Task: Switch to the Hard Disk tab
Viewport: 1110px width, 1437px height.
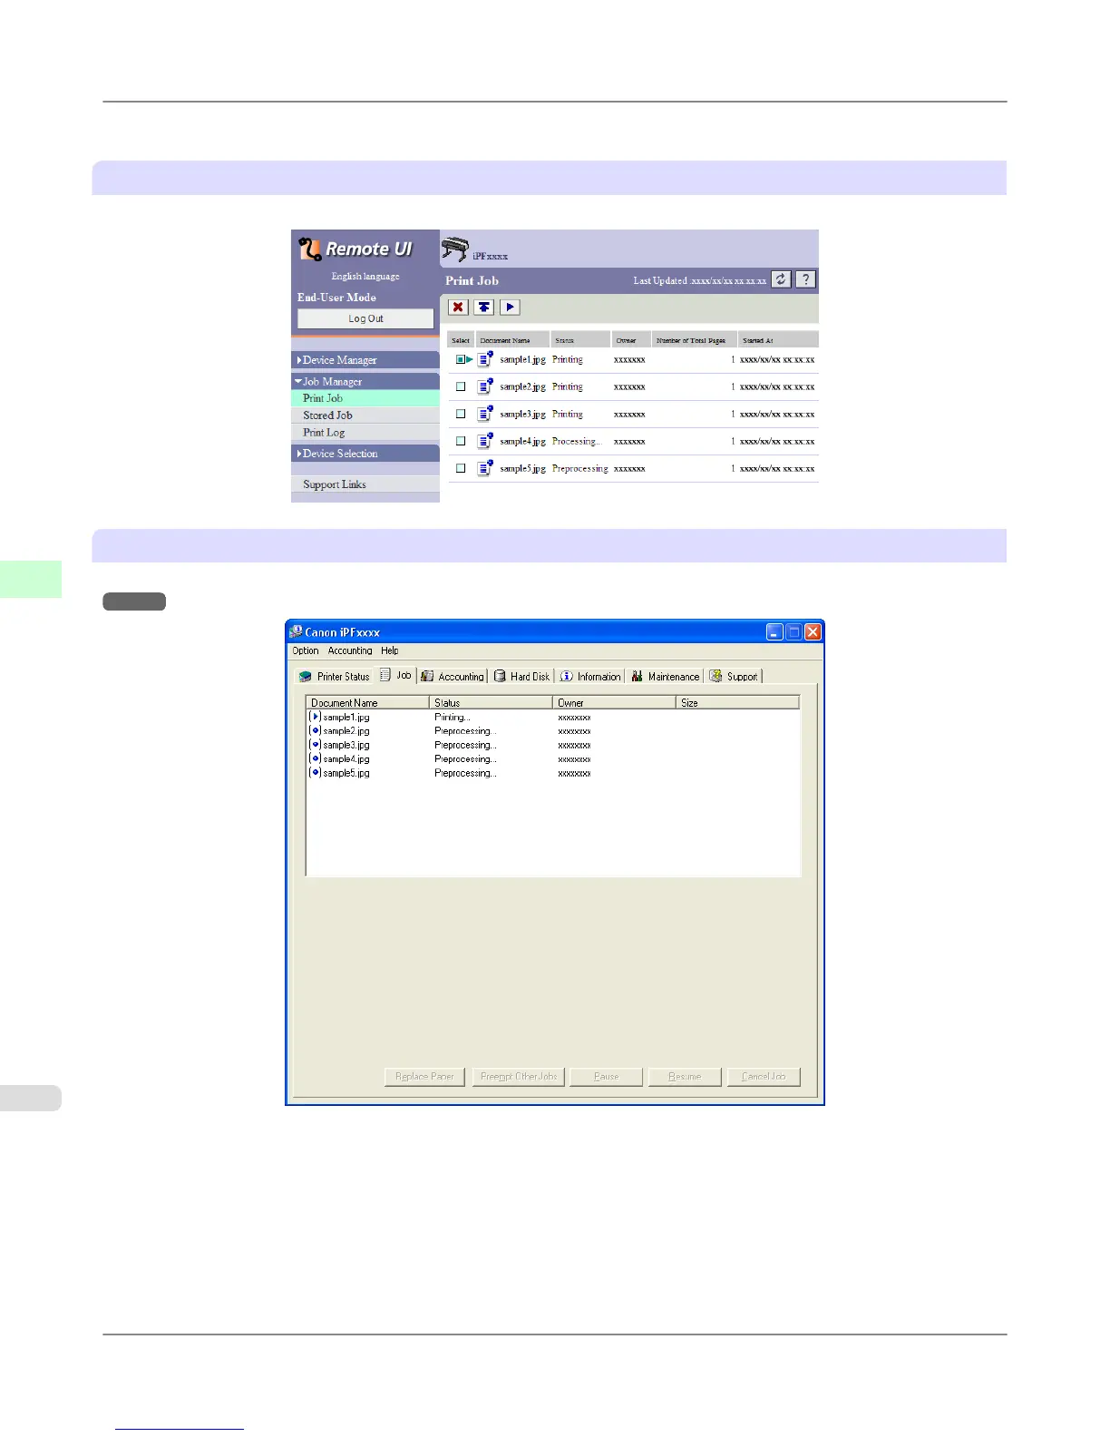Action: 522,677
